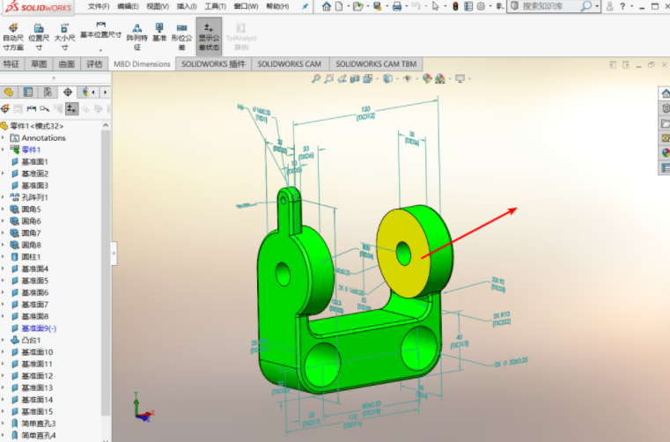Expand the 孔阵列1 tree node
670x442 pixels.
pos(3,197)
